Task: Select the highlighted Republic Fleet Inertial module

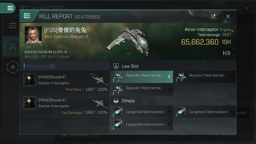Action: tap(141, 77)
